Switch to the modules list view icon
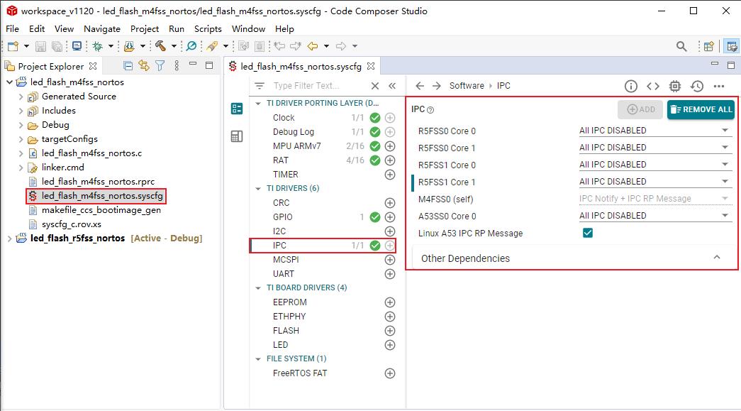The width and height of the screenshot is (741, 411). [x=237, y=109]
